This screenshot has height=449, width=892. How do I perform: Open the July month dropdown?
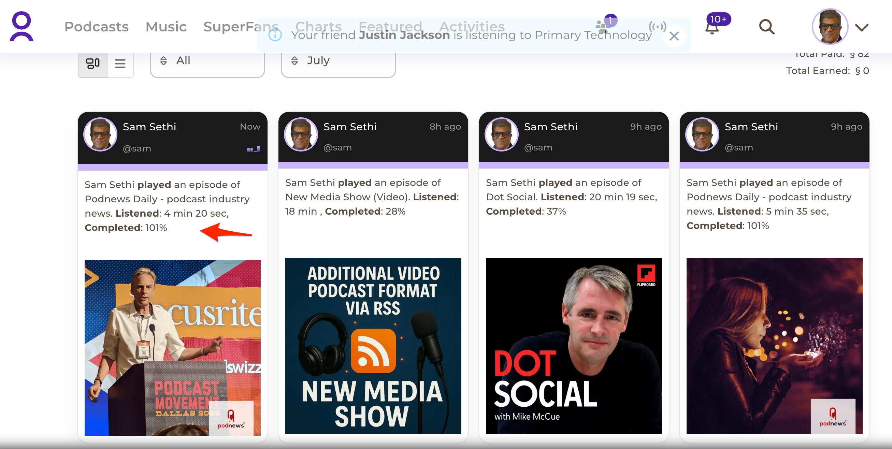point(338,62)
